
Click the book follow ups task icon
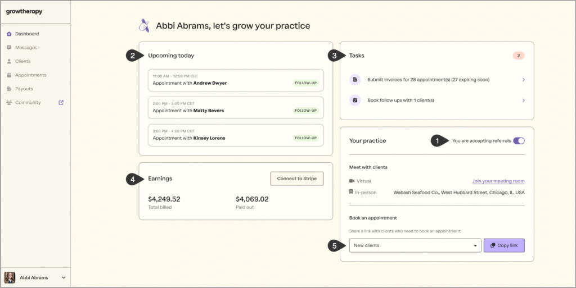(x=355, y=100)
